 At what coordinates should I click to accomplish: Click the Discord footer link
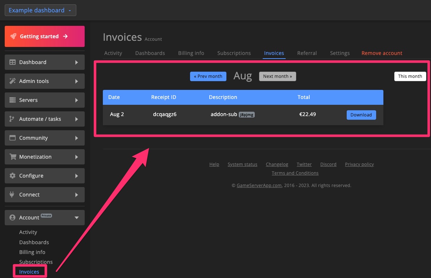click(328, 164)
